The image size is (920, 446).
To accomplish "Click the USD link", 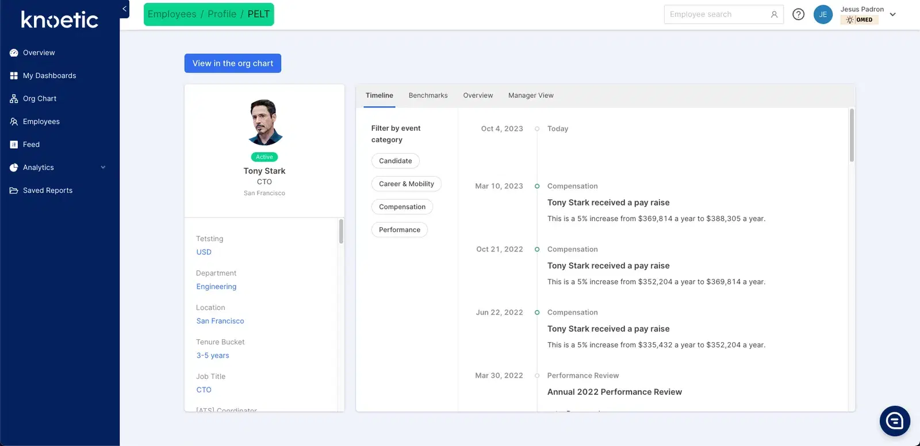I will (204, 252).
